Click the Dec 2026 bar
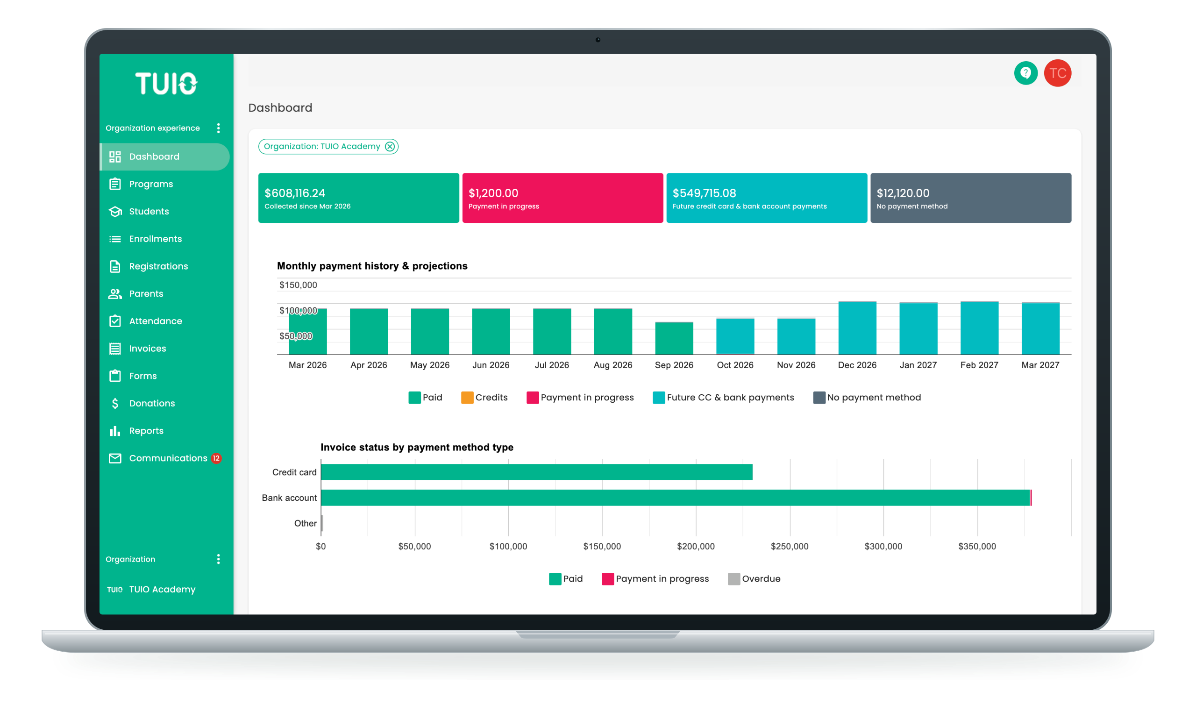 click(857, 328)
